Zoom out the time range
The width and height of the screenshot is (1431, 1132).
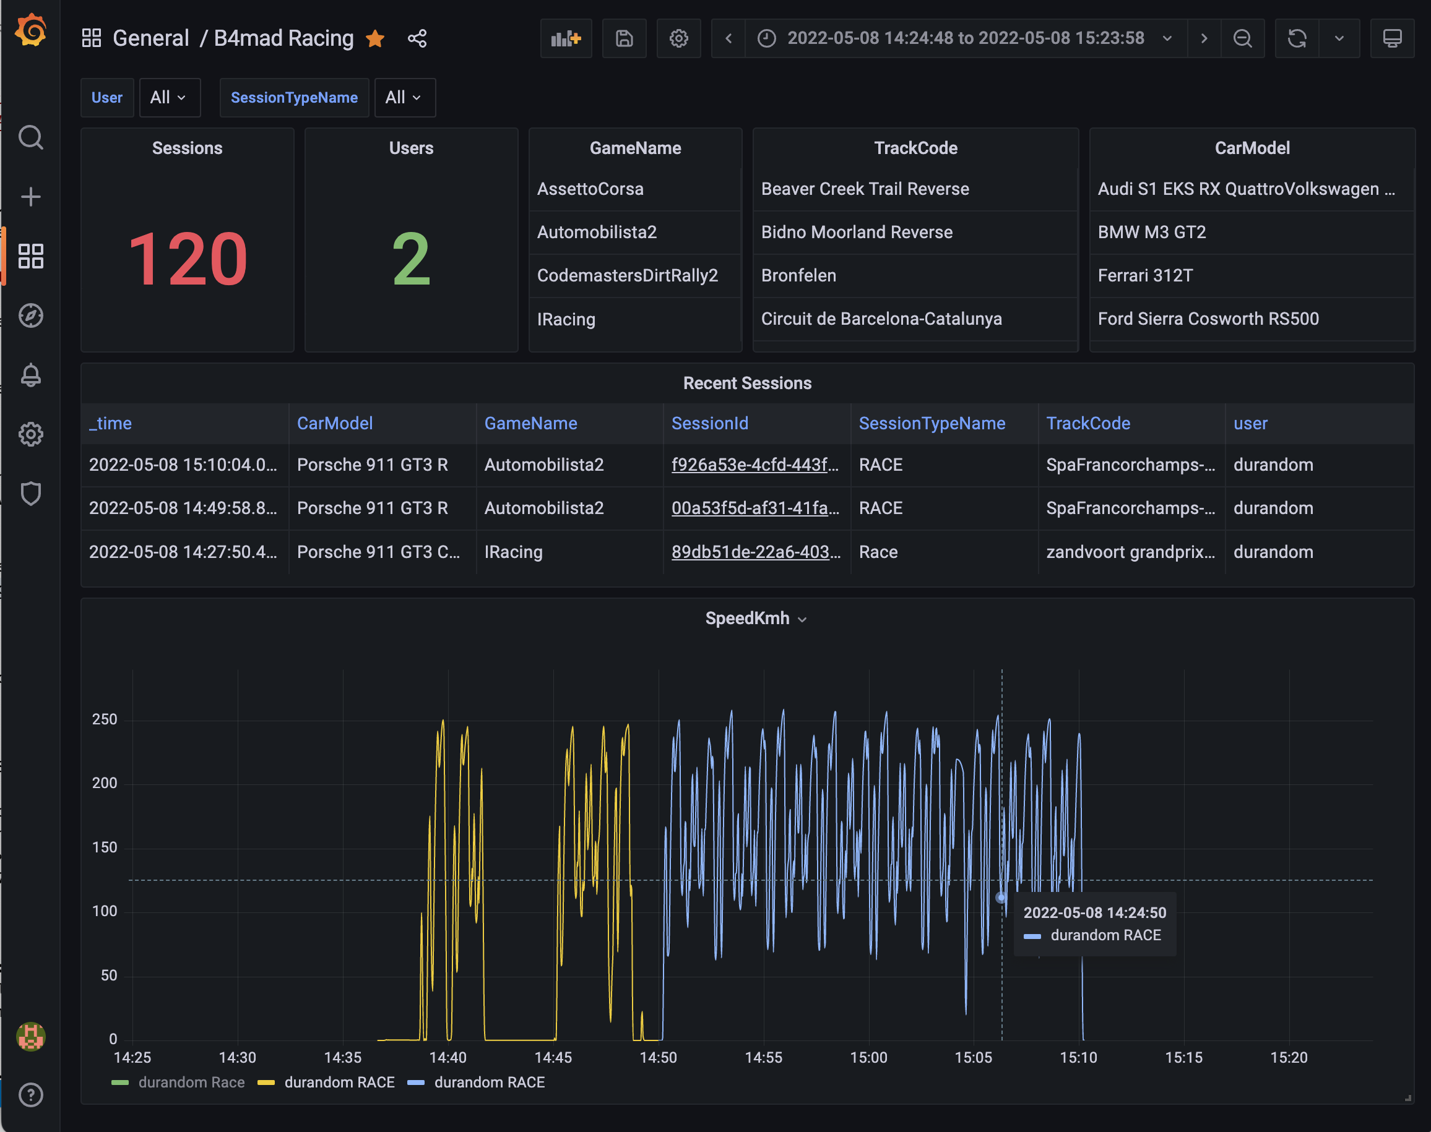coord(1242,38)
